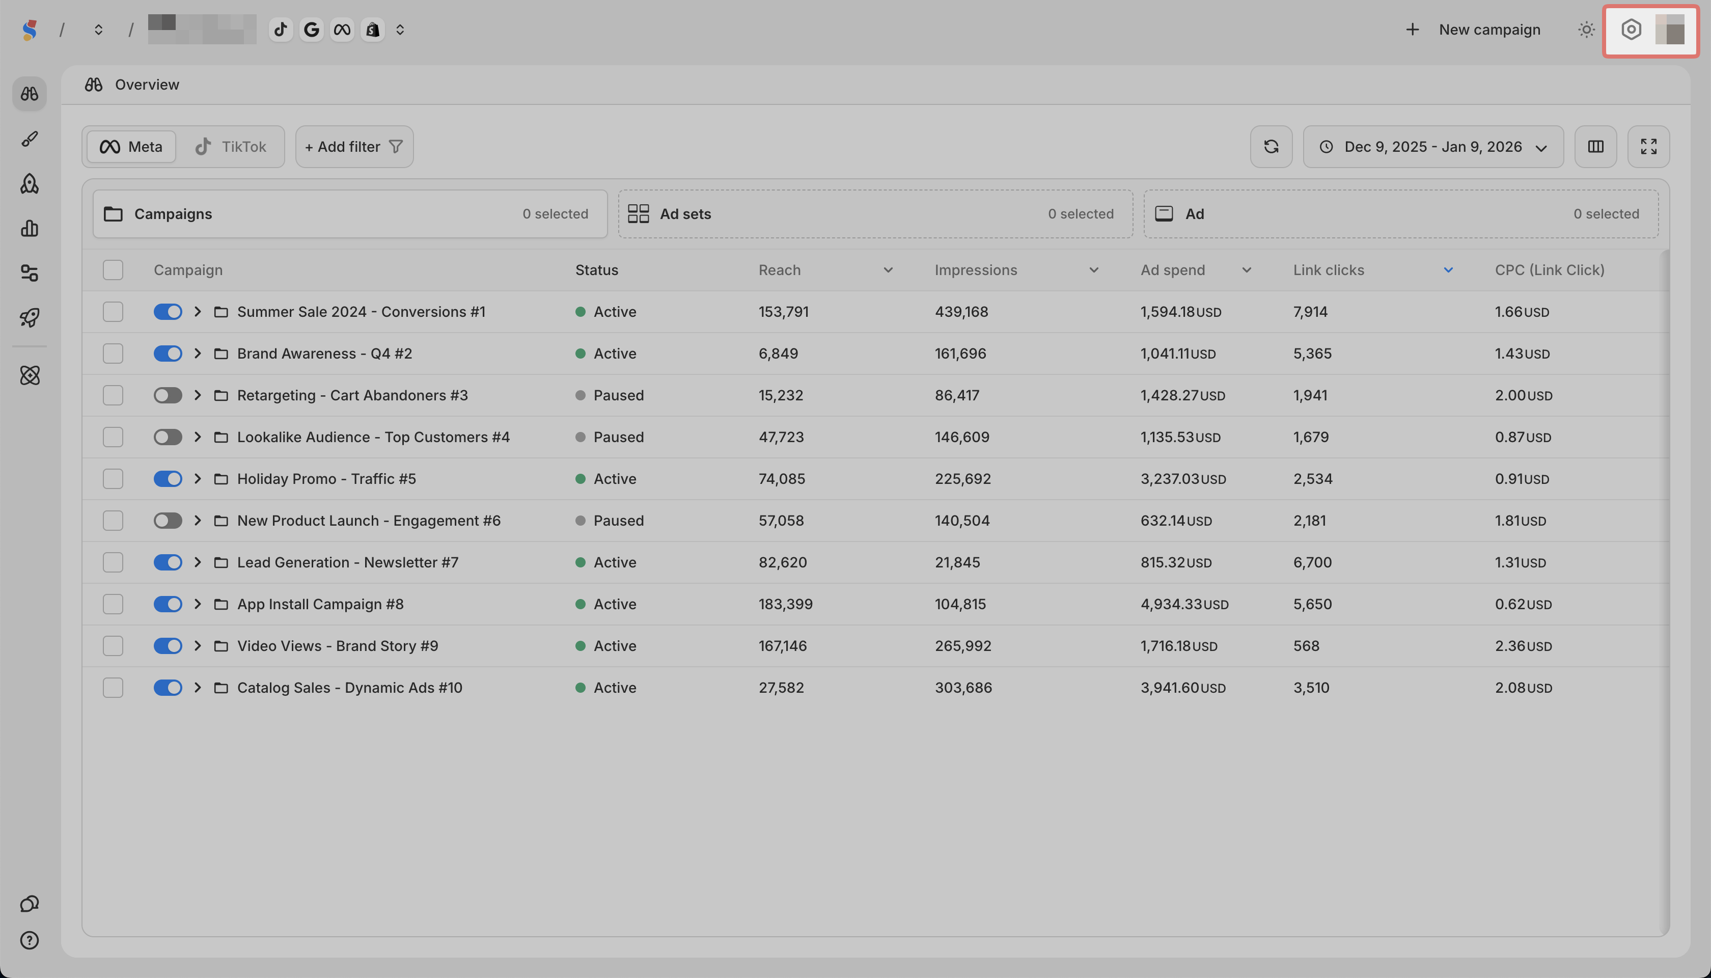The height and width of the screenshot is (978, 1711).
Task: Open settings hexagon icon in header
Action: (x=1631, y=30)
